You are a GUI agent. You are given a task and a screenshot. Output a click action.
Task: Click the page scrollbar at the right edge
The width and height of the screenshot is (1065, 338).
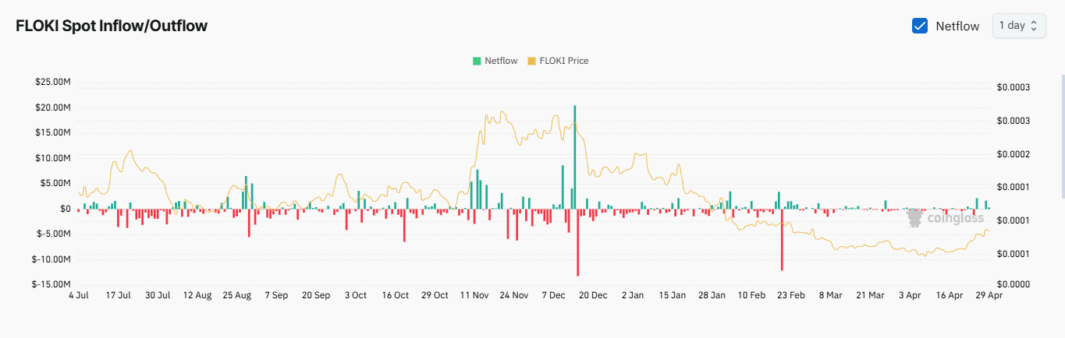[x=1062, y=136]
